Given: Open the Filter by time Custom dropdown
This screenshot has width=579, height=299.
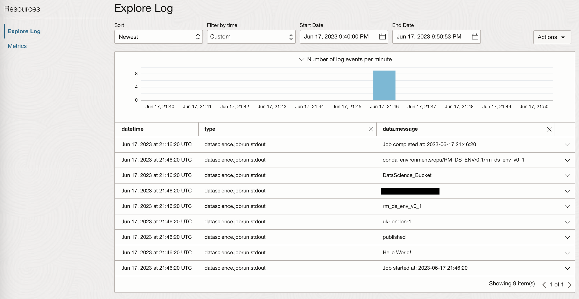Looking at the screenshot, I should click(251, 37).
